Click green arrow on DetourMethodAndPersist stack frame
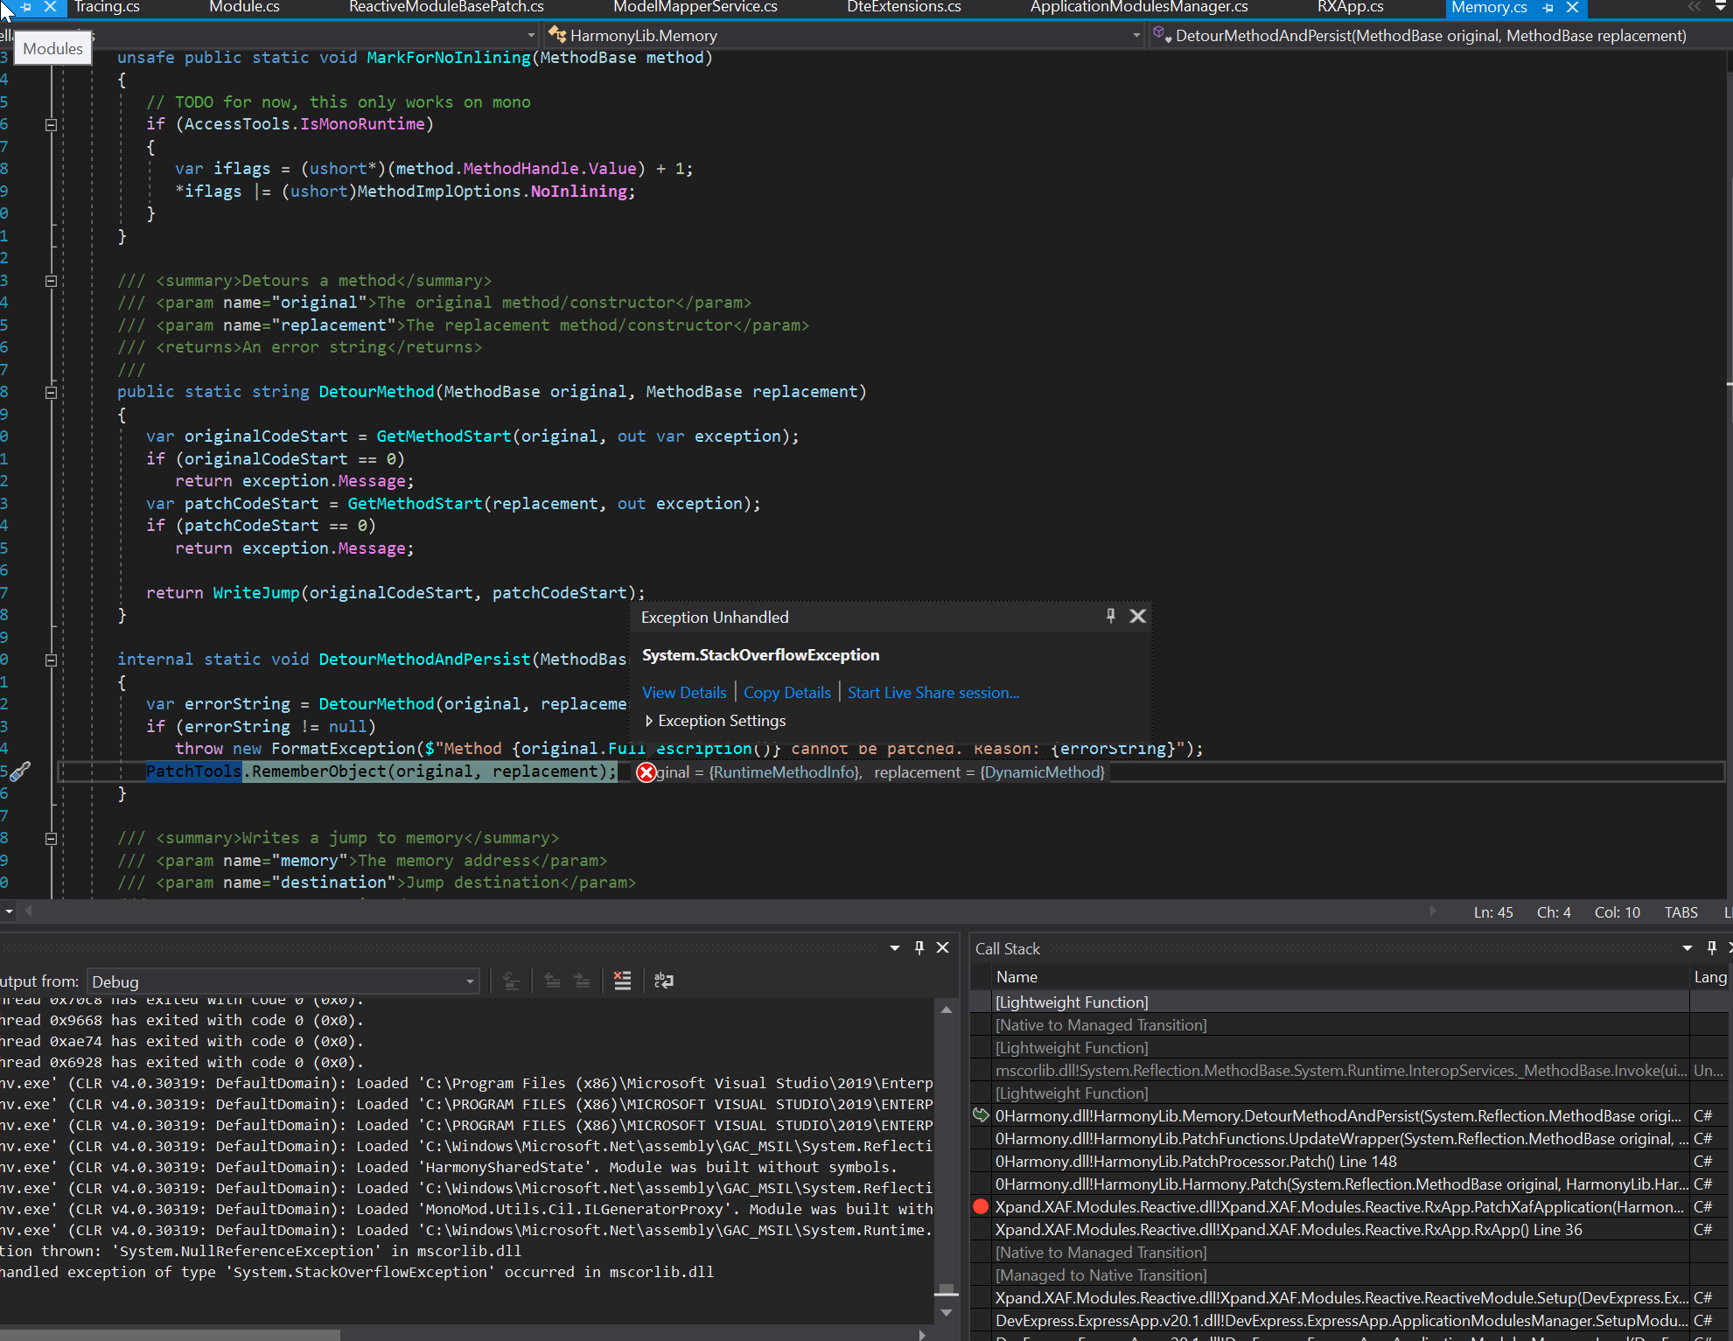The image size is (1733, 1341). pyautogui.click(x=981, y=1115)
